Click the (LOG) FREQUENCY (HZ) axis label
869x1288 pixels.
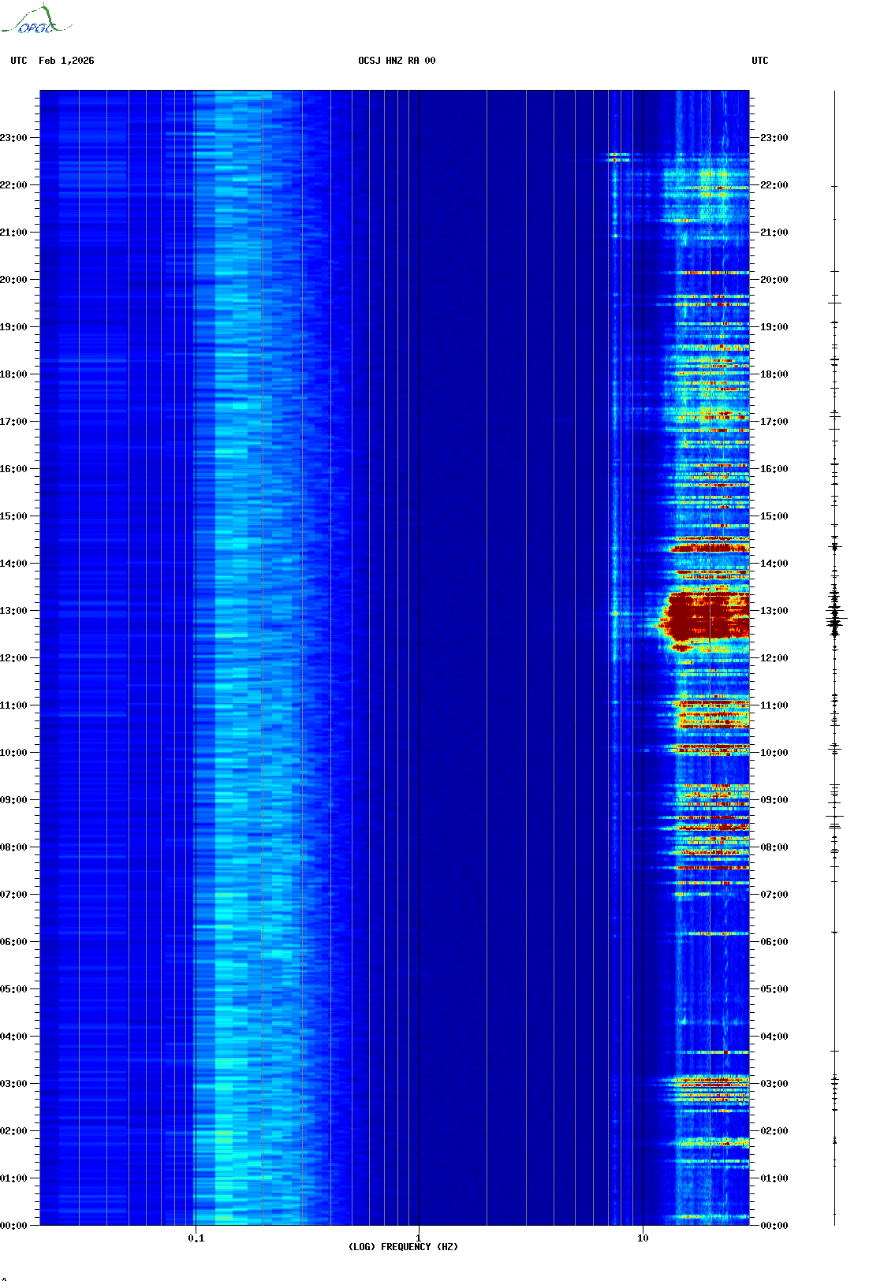pyautogui.click(x=403, y=1247)
